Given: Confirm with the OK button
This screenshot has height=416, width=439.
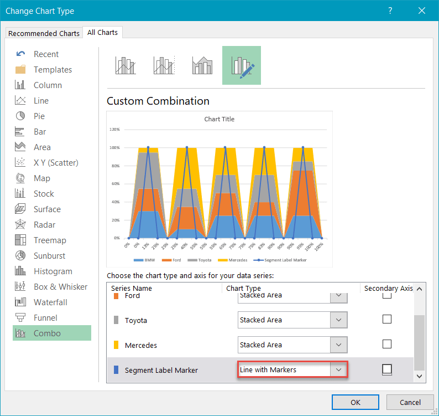Looking at the screenshot, I should click(356, 402).
